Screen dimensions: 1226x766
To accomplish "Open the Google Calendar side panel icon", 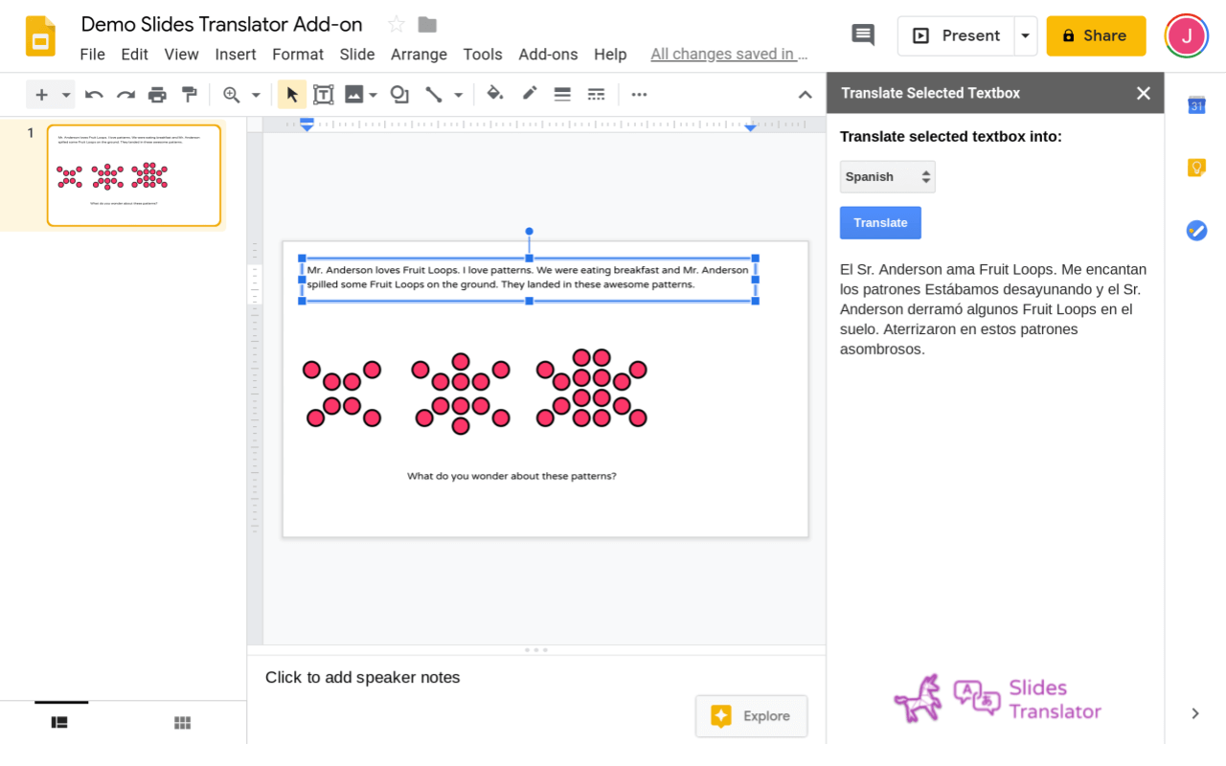I will pos(1196,105).
